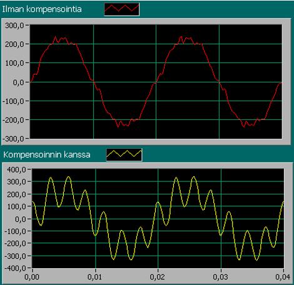The width and height of the screenshot is (294, 285).
Task: Click the 'Ilman kompensointia' graph label
Action: click(x=42, y=9)
